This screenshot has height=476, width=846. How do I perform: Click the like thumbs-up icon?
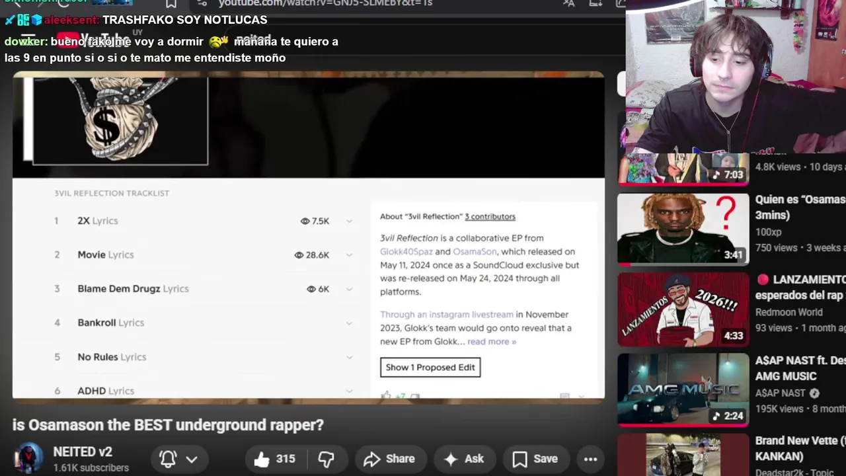[262, 459]
